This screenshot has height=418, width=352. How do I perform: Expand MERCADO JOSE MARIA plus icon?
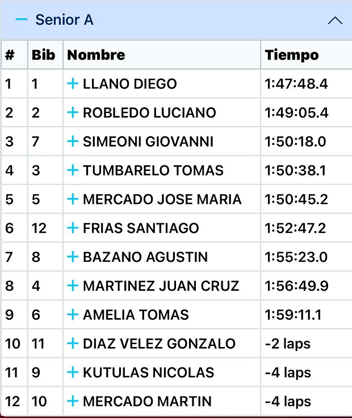tap(73, 199)
